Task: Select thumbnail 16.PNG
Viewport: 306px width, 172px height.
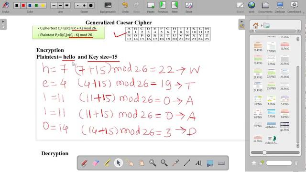Action: point(258,47)
